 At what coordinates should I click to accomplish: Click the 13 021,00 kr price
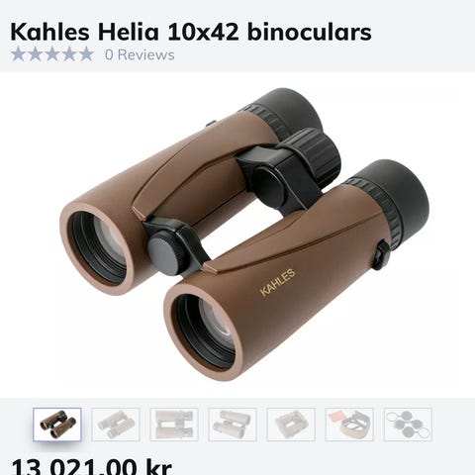pyautogui.click(x=91, y=466)
